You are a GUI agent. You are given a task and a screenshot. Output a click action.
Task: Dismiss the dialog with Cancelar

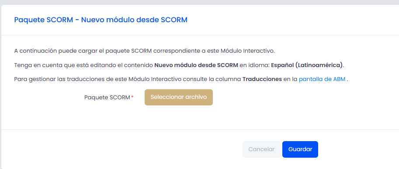coord(261,149)
